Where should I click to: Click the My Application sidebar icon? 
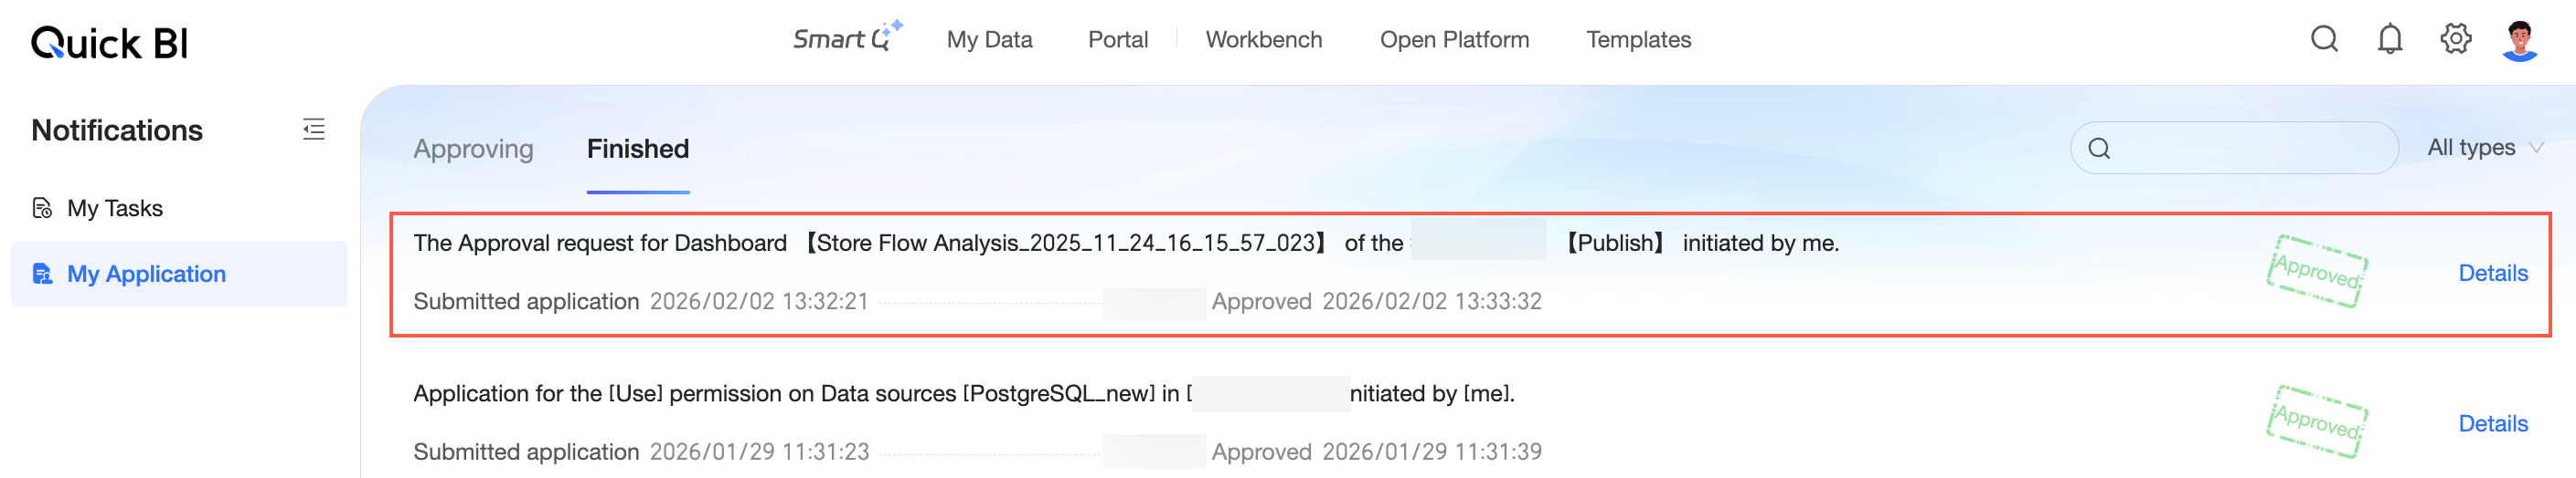42,274
